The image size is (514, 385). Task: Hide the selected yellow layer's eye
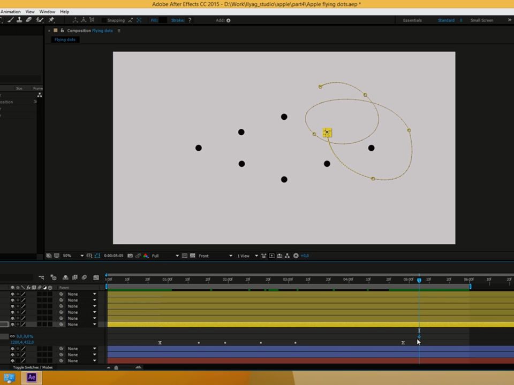coord(12,325)
